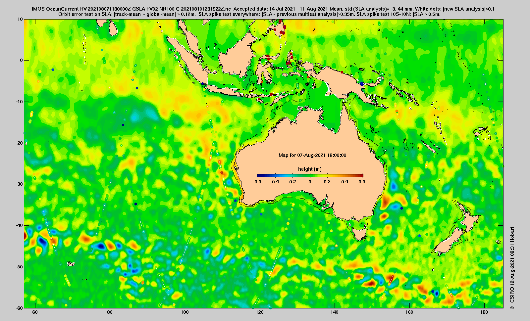
Task: Click latitude axis label -20
Action: 20,143
